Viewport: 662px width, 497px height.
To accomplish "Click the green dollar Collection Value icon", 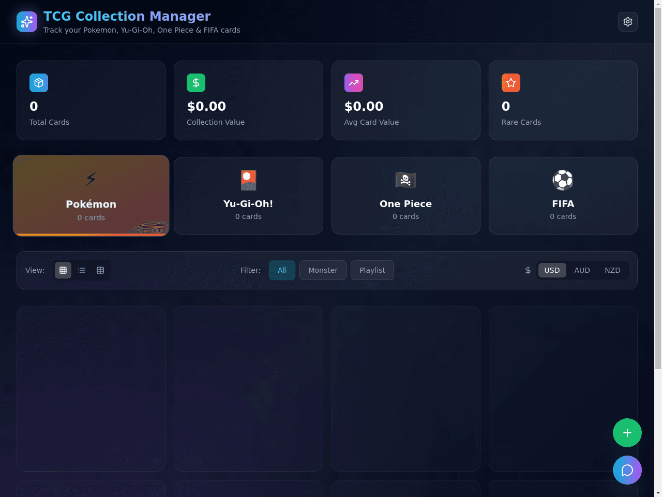I will (196, 83).
